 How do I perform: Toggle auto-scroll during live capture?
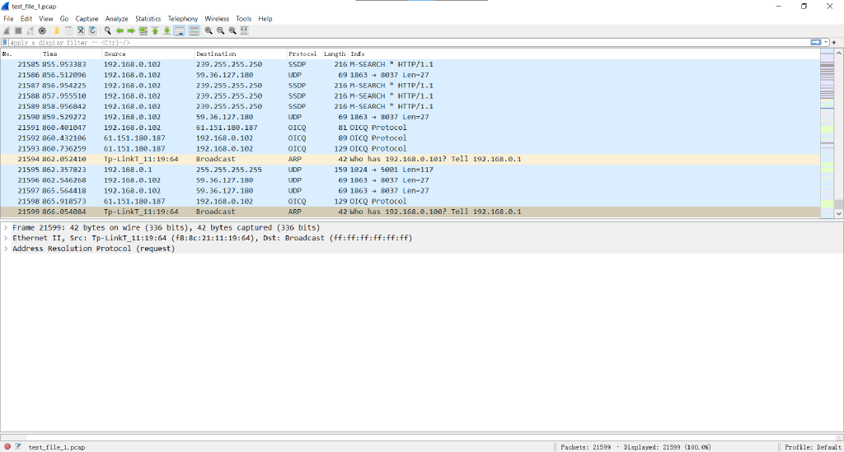click(x=179, y=30)
